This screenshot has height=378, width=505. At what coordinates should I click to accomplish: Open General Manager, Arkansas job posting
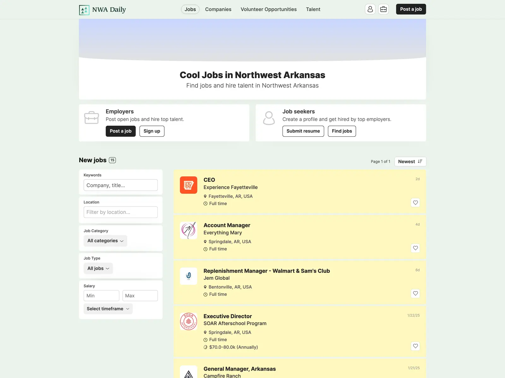(x=240, y=369)
